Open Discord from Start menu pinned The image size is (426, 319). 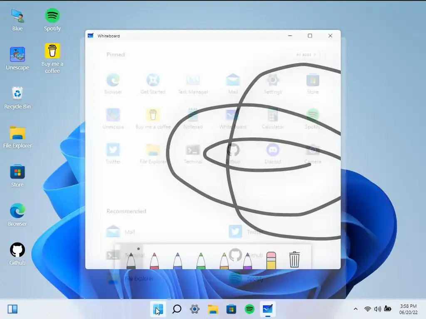tap(273, 154)
